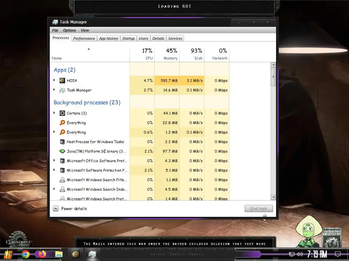Open File Explorer from the taskbar
Image resolution: width=349 pixels, height=261 pixels.
point(59,254)
